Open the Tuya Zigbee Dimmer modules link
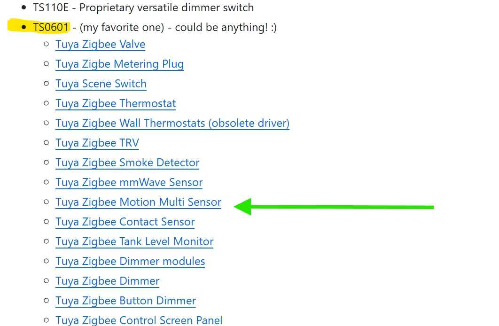499x326 pixels. [x=130, y=261]
